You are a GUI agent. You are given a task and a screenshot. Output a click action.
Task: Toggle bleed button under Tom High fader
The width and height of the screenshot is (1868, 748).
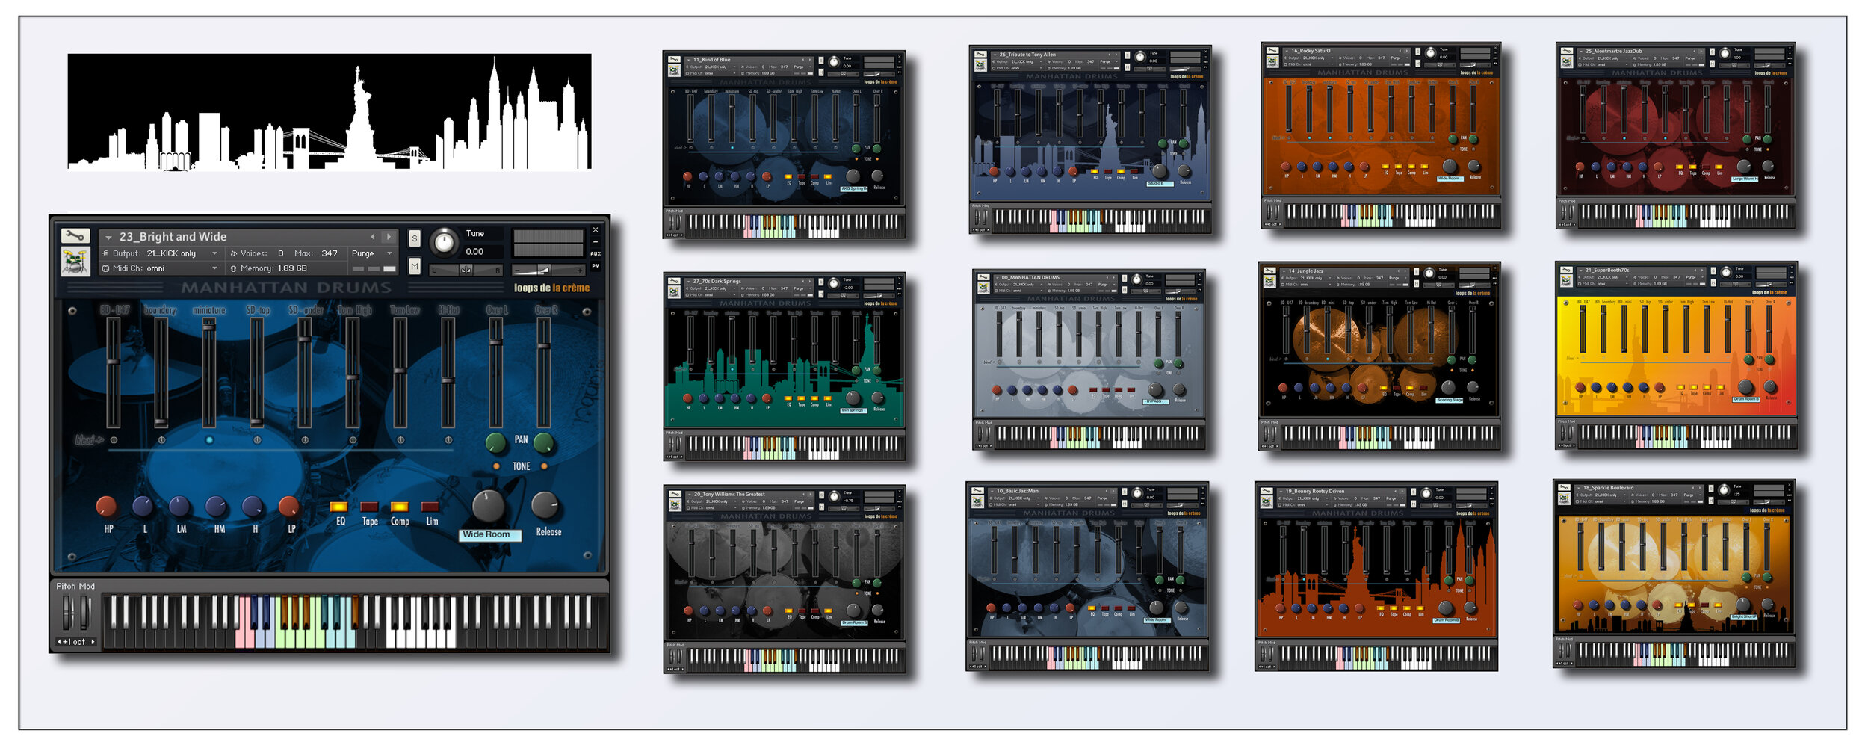[x=353, y=440]
